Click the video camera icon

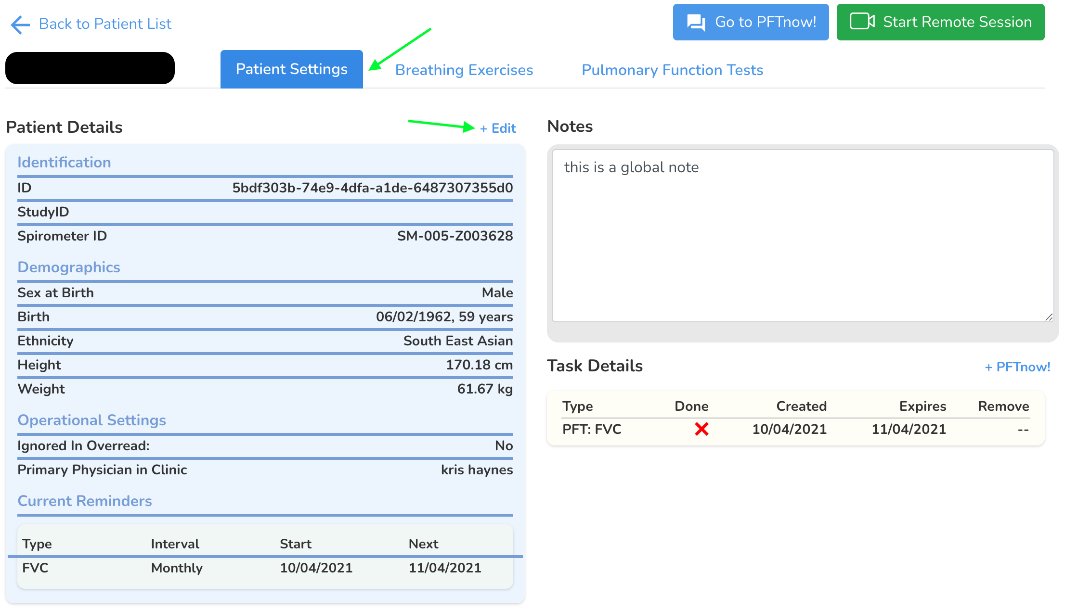click(862, 22)
